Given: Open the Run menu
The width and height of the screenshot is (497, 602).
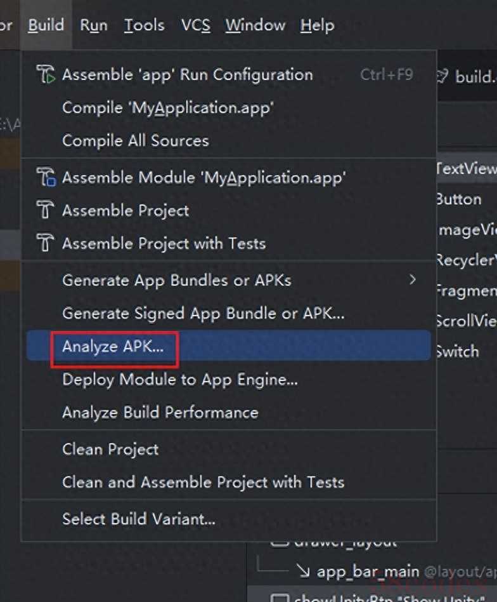Looking at the screenshot, I should [93, 25].
